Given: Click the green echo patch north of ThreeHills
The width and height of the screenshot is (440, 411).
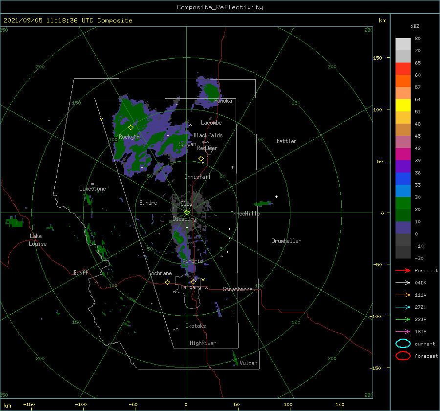Looking at the screenshot, I should pos(263,203).
